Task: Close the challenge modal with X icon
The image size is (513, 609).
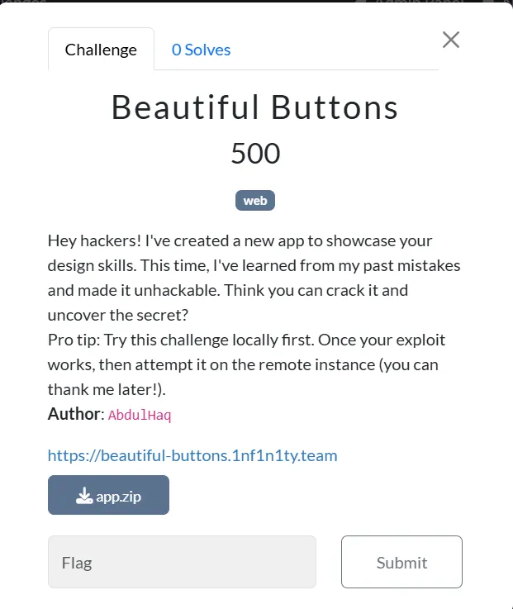Action: [x=451, y=40]
